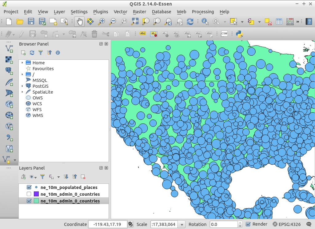Click the green countries layer color swatch

36,201
